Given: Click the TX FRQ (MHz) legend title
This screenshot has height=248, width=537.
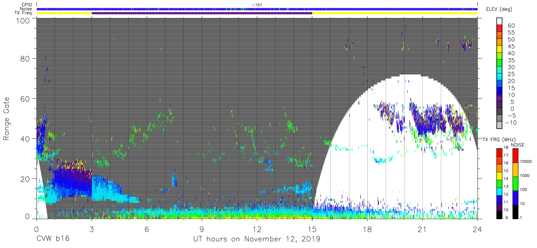Looking at the screenshot, I should pyautogui.click(x=499, y=139).
